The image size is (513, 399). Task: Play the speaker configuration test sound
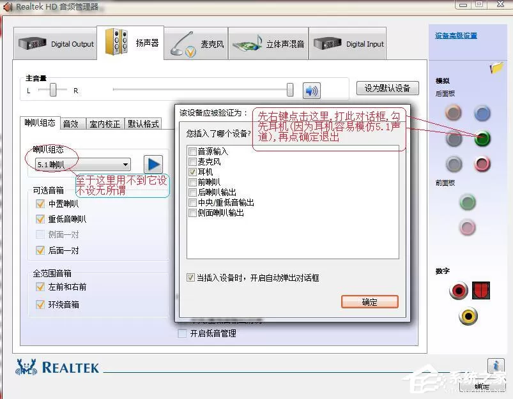[x=153, y=164]
